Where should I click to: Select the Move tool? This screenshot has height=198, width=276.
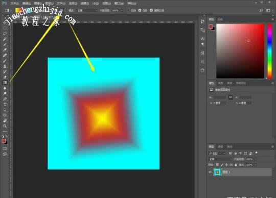click(5, 23)
